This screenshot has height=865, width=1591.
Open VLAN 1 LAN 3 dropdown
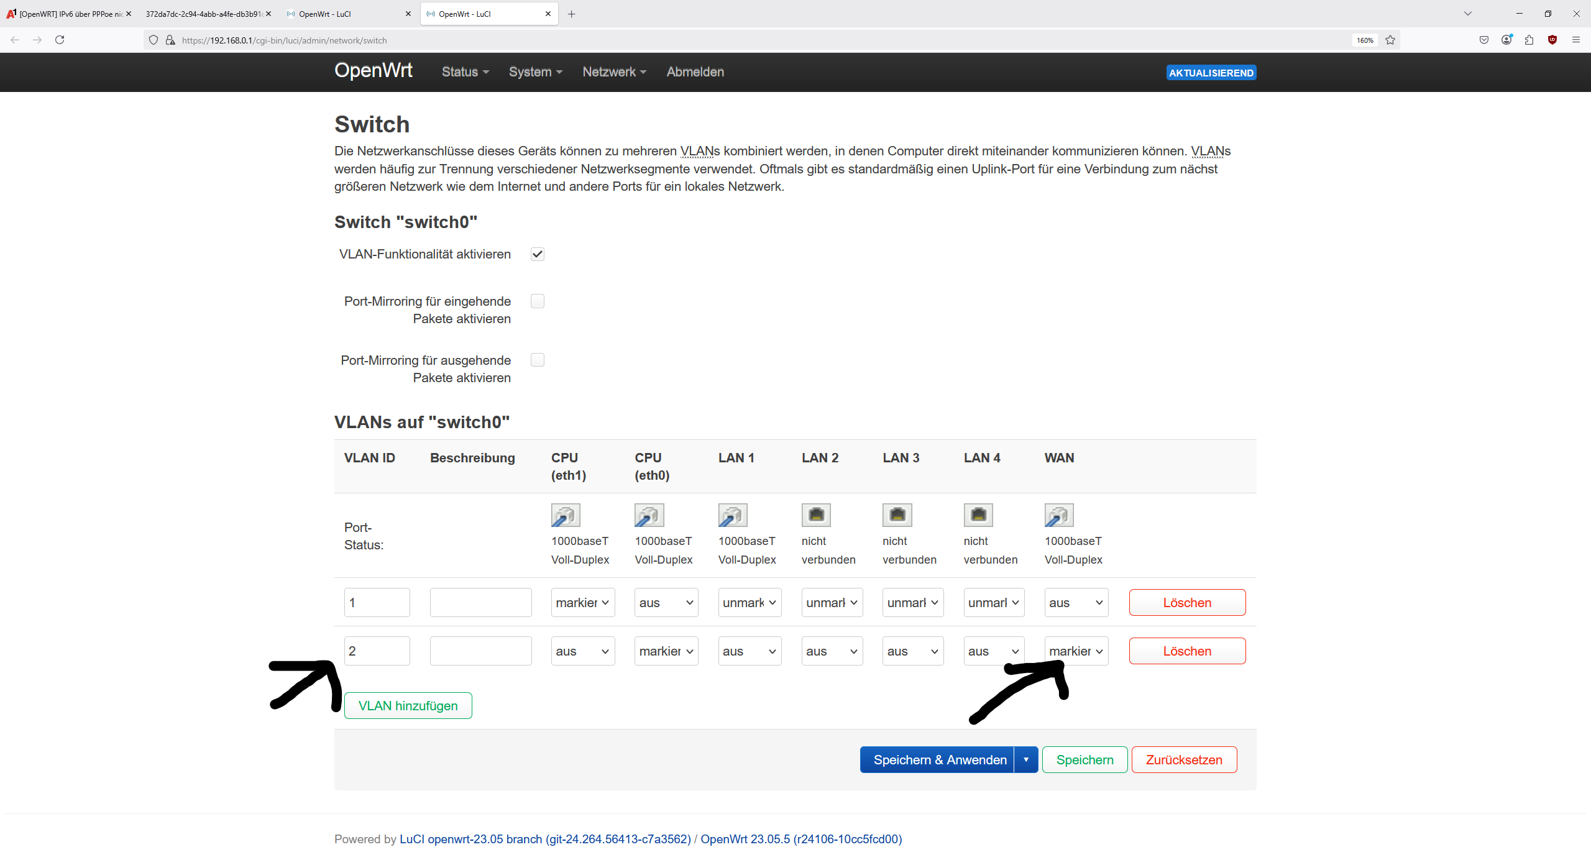click(913, 602)
